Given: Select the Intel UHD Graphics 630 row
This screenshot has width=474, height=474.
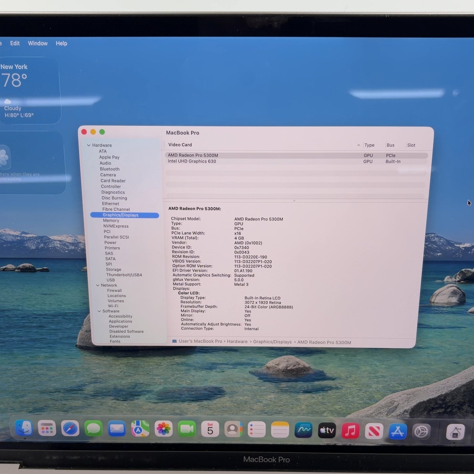Looking at the screenshot, I should 297,161.
